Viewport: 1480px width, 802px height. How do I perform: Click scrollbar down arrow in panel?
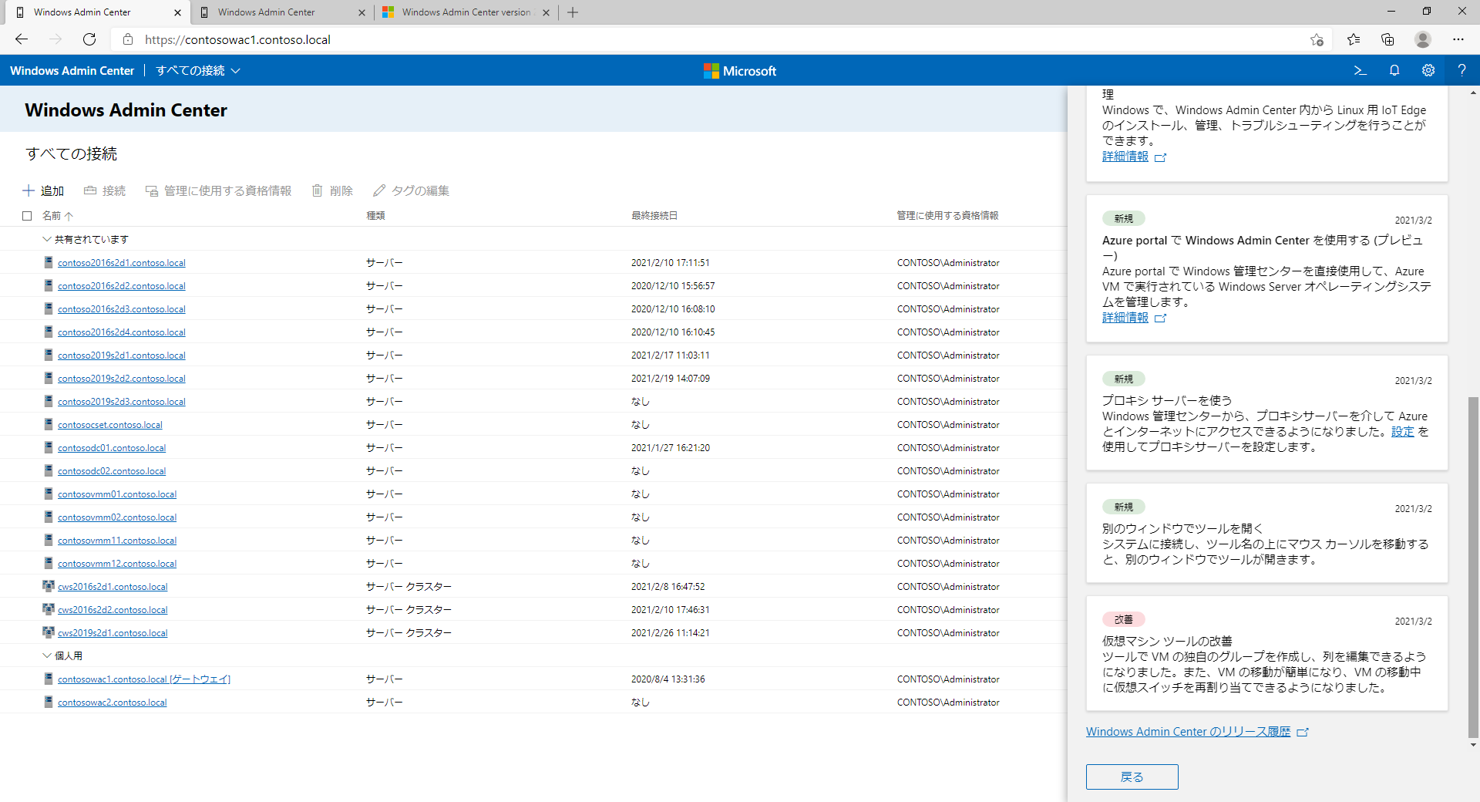(x=1473, y=745)
